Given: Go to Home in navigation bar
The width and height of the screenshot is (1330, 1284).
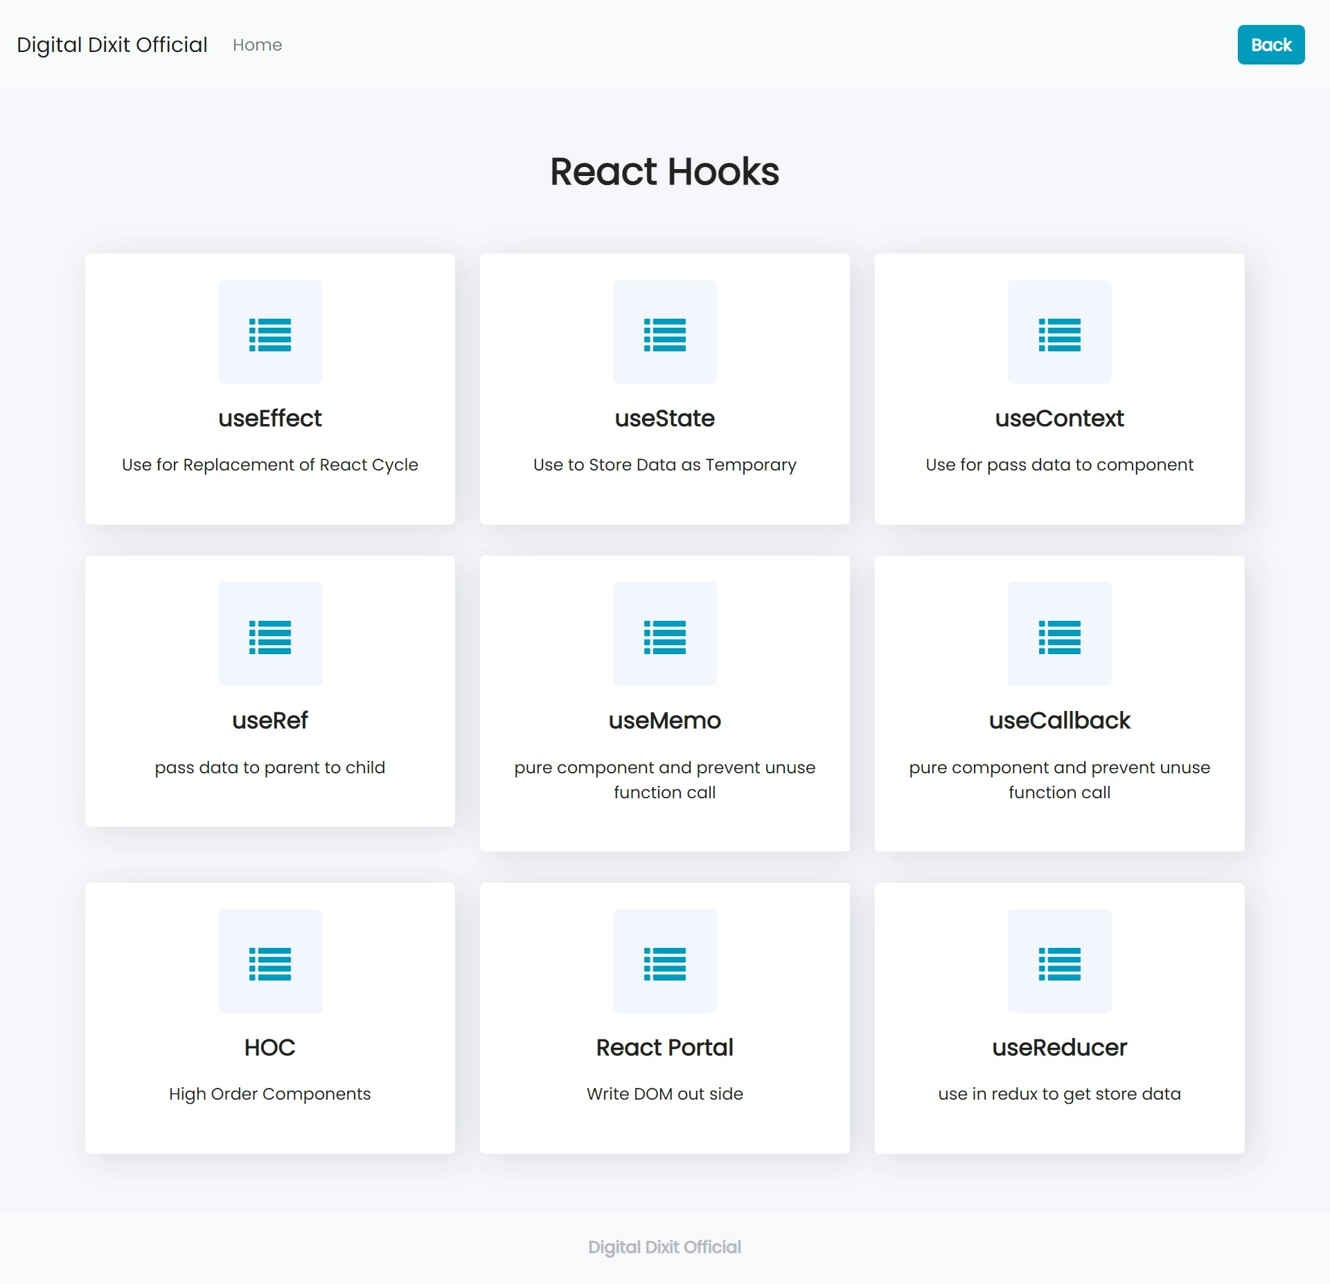Looking at the screenshot, I should coord(257,45).
